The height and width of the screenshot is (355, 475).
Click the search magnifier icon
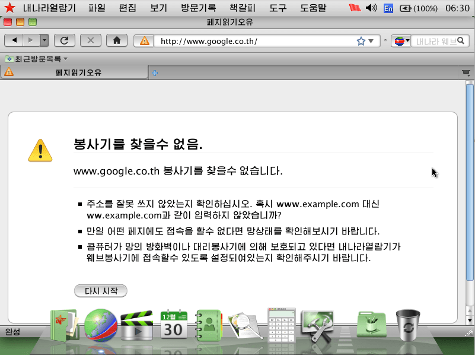[461, 40]
